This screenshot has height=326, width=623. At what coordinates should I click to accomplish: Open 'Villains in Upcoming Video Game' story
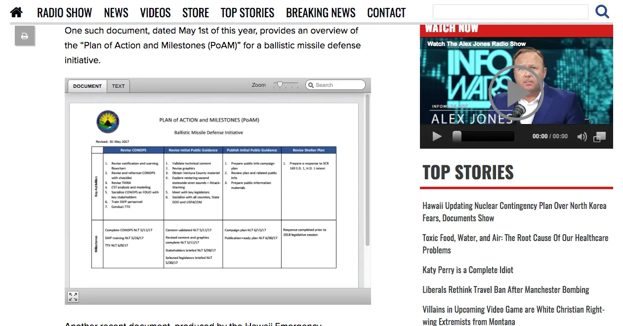pos(513,316)
